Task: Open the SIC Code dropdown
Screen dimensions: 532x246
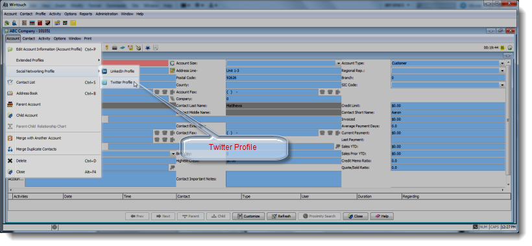Action: [502, 85]
